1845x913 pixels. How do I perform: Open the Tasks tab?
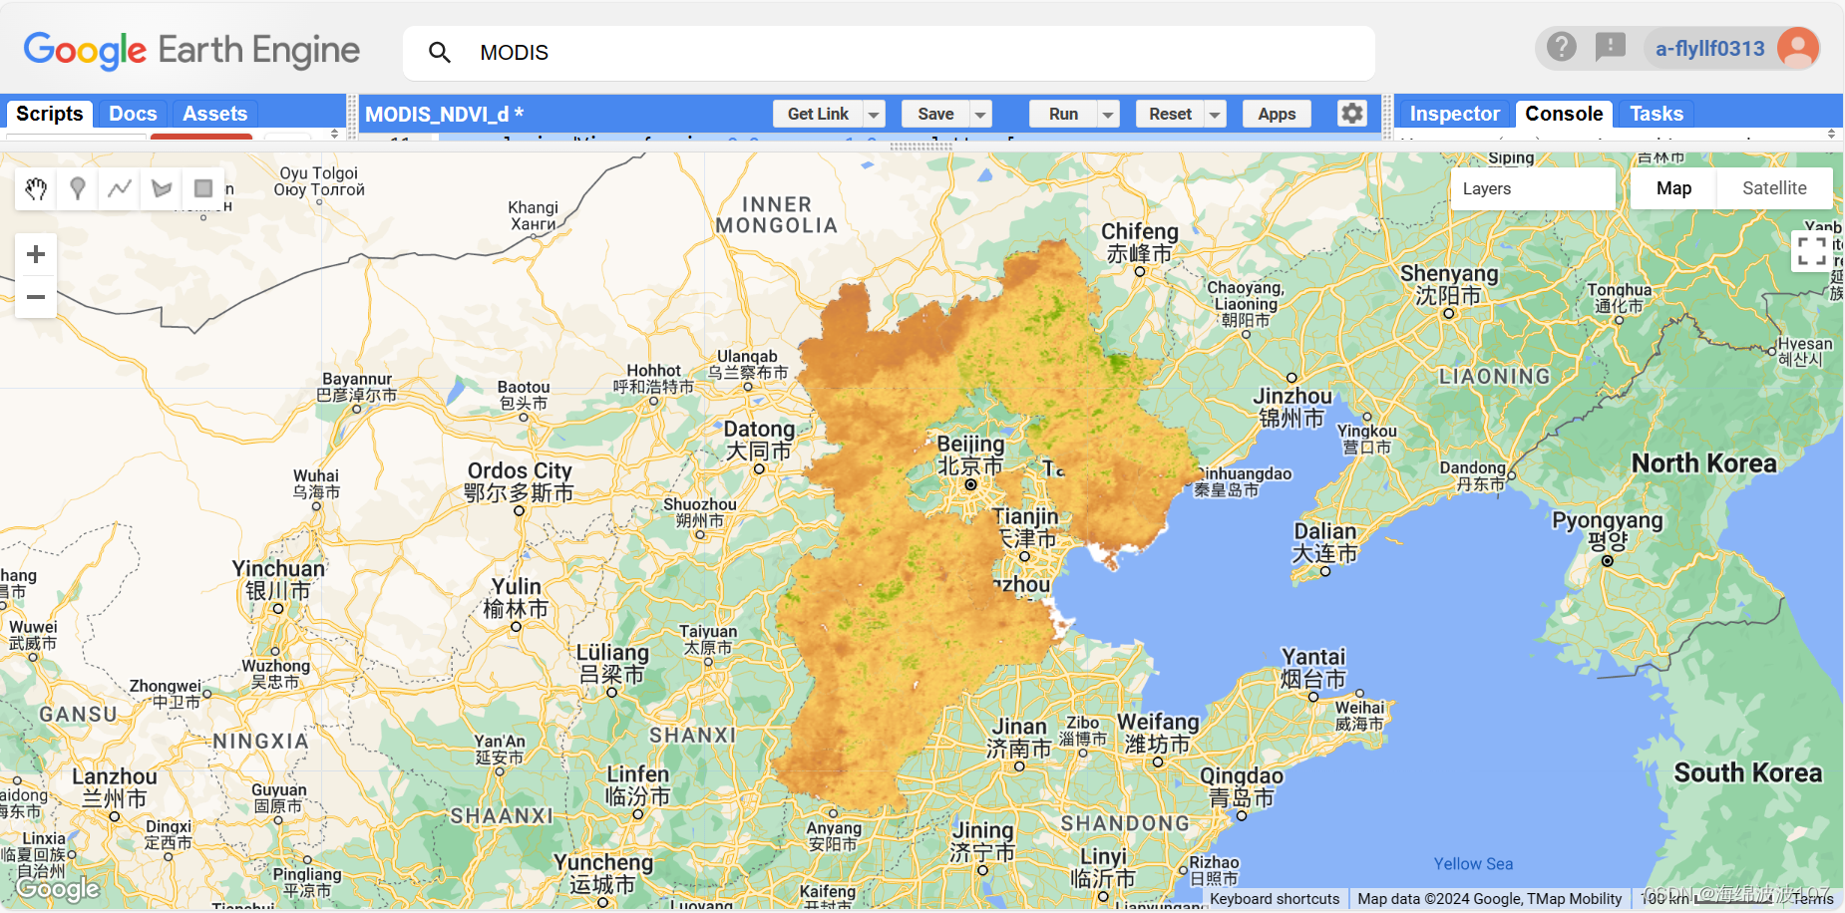tap(1657, 114)
